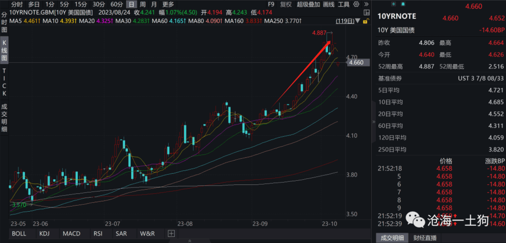Toggle the yellow lock icon
Viewport: 506px width, 243px height.
pos(365,21)
